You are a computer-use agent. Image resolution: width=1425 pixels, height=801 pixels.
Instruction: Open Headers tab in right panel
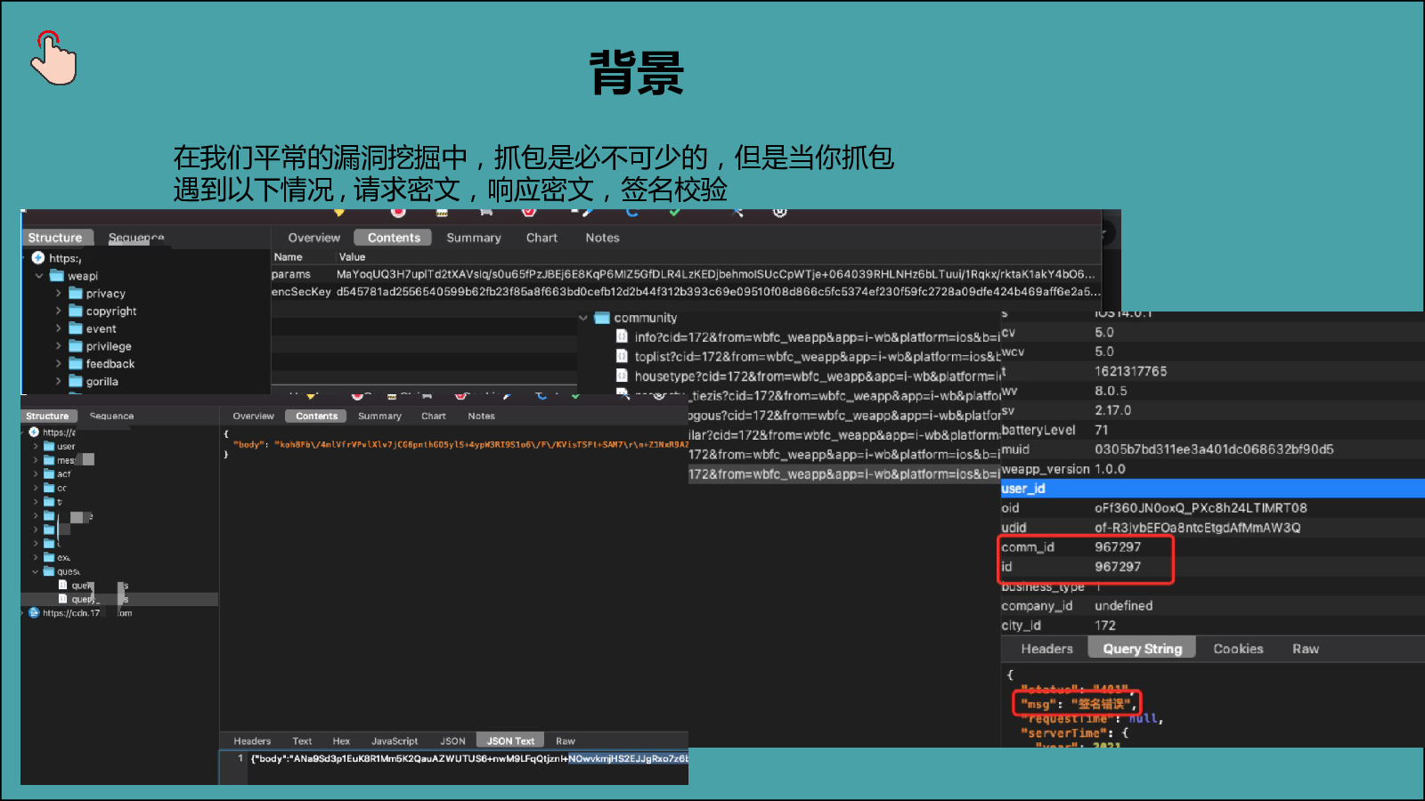tap(1046, 649)
